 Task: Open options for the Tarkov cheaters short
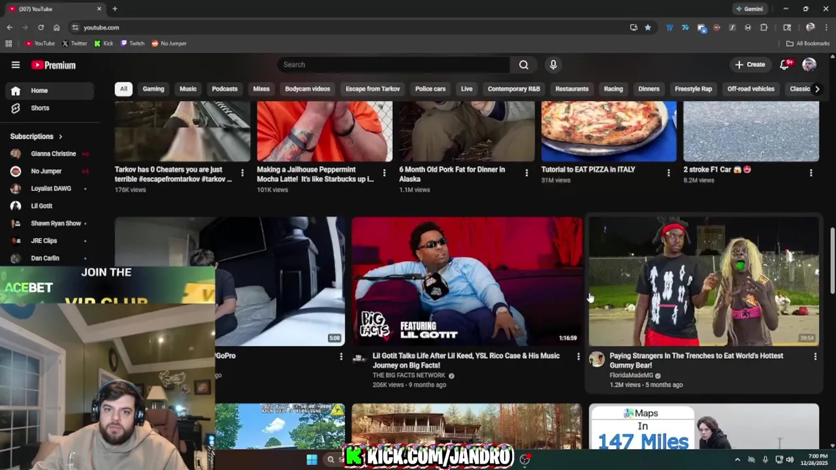coord(242,173)
